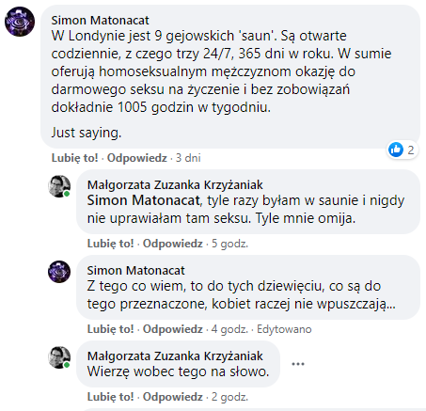This screenshot has height=411, width=426.
Task: Click 'Lubię to!' under 'Z tego co wiem' reply
Action: 110,329
